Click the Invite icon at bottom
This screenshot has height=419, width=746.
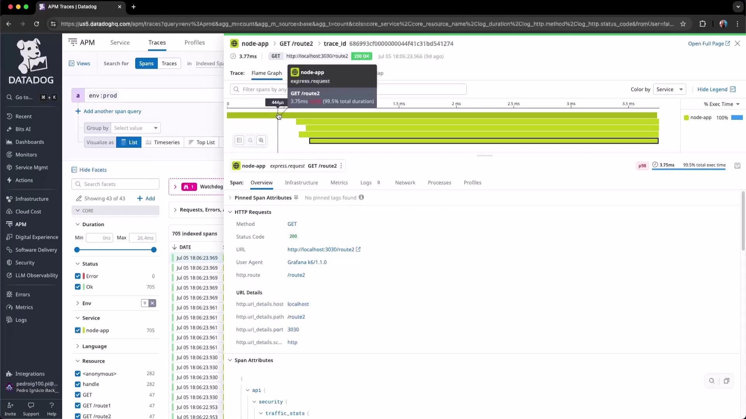(10, 405)
